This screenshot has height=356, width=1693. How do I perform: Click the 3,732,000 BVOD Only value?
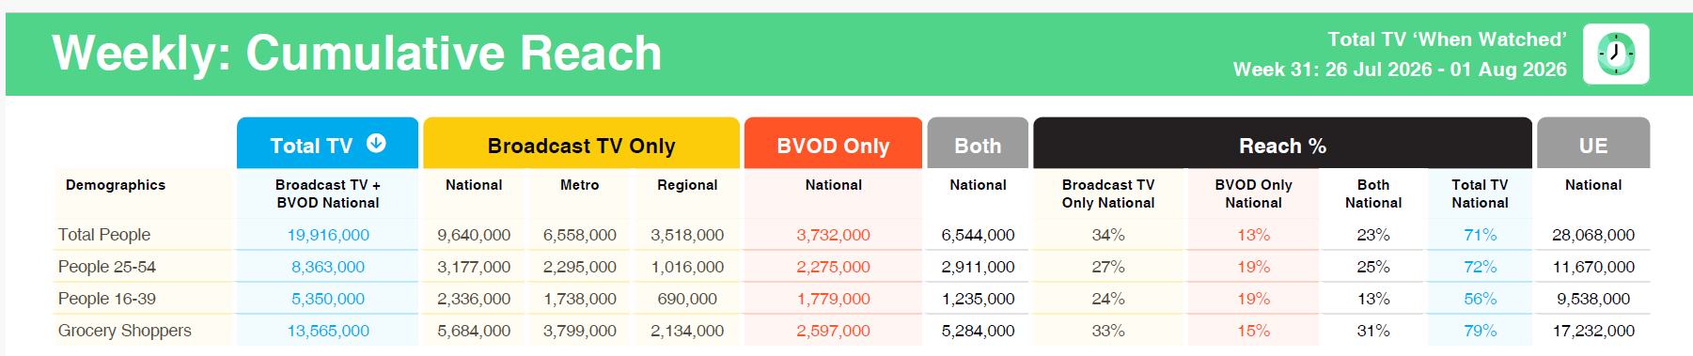coord(834,235)
